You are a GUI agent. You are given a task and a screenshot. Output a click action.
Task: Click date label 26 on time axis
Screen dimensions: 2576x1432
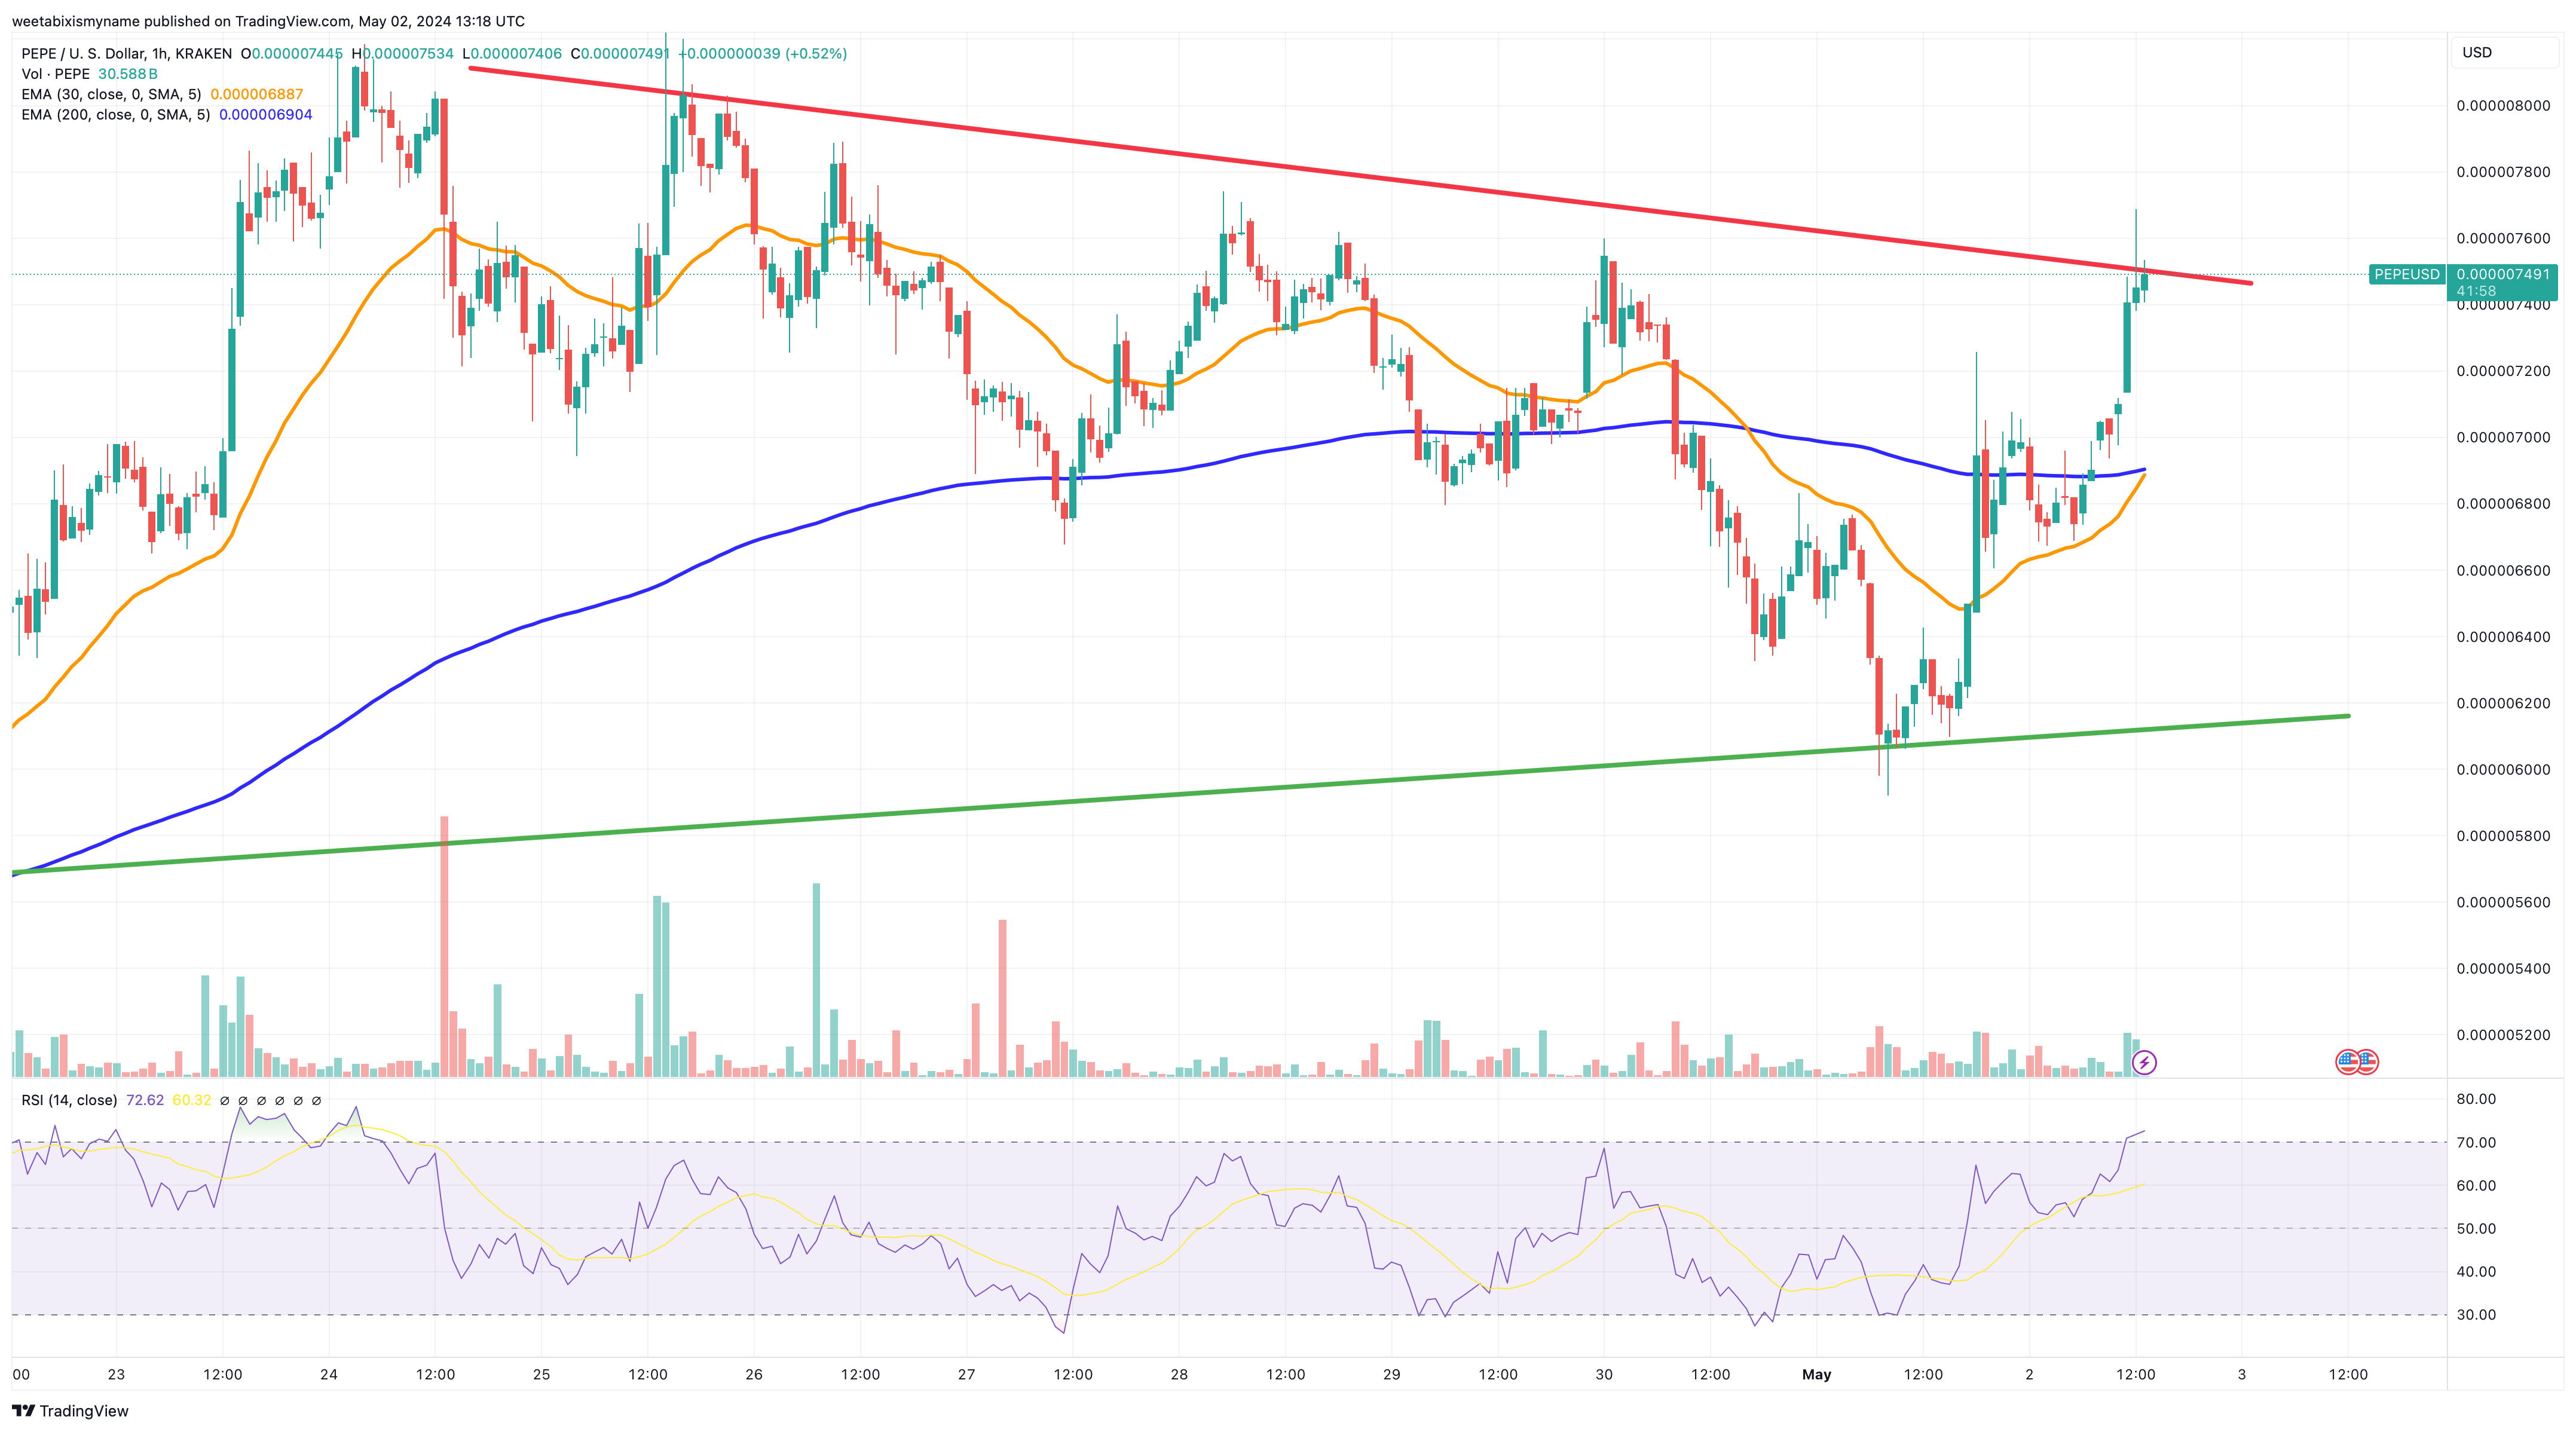coord(754,1374)
